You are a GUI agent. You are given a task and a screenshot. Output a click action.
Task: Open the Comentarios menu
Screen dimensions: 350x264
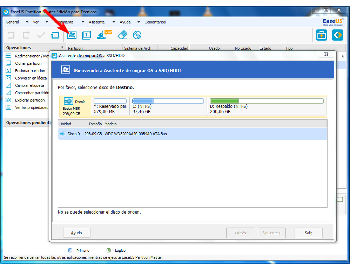coord(155,22)
